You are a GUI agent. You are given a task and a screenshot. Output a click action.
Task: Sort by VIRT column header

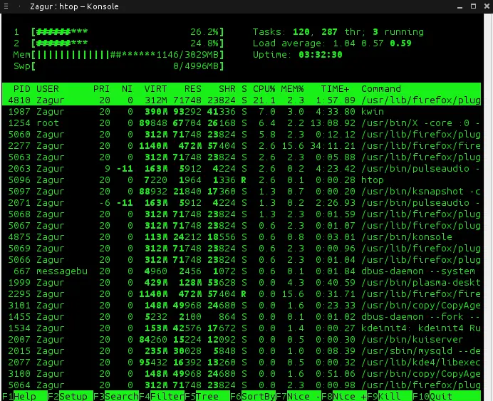(x=155, y=89)
